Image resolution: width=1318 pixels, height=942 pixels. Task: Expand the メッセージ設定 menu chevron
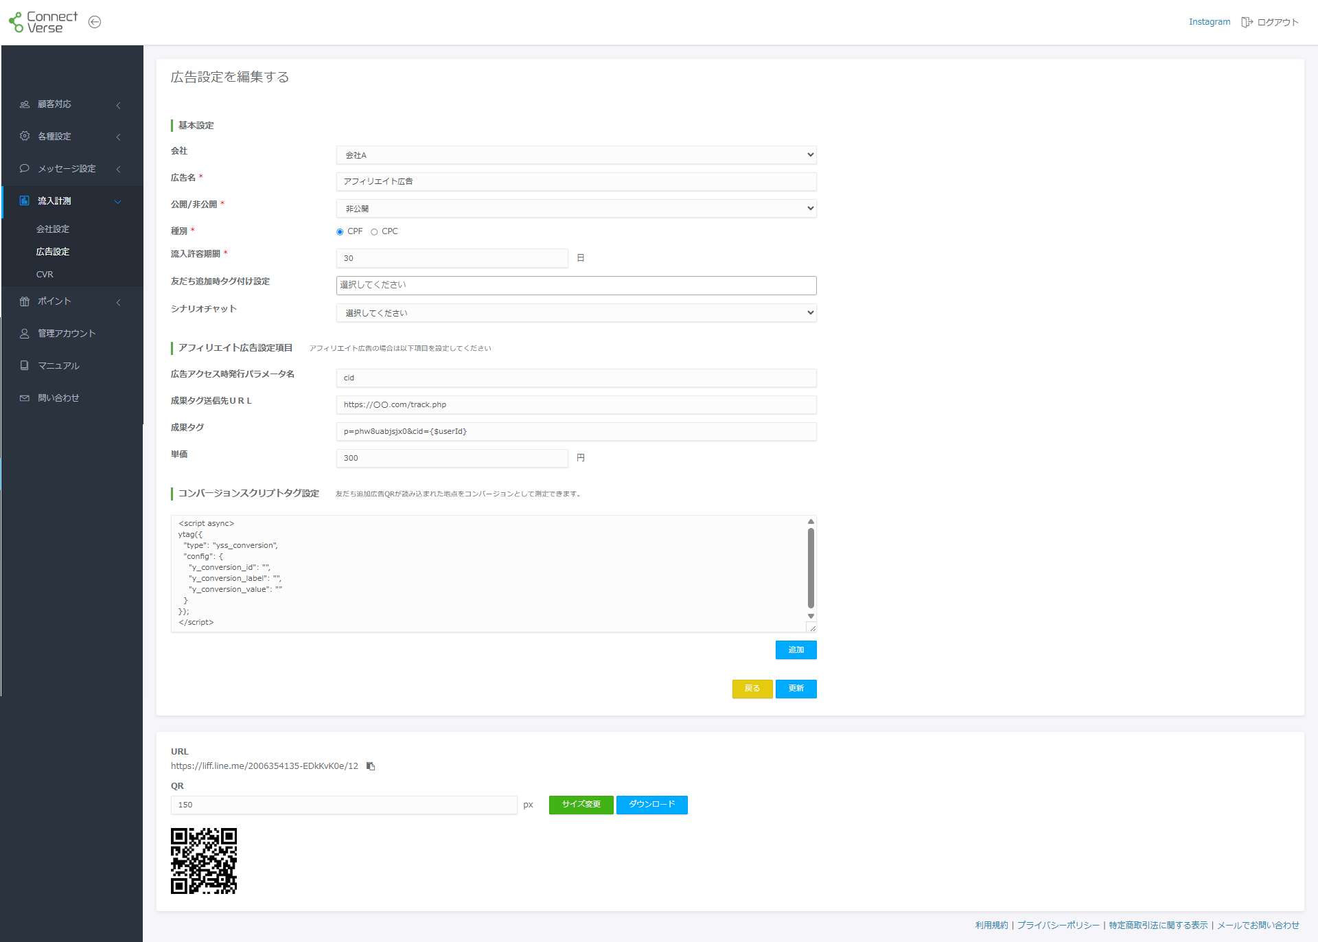pos(119,169)
